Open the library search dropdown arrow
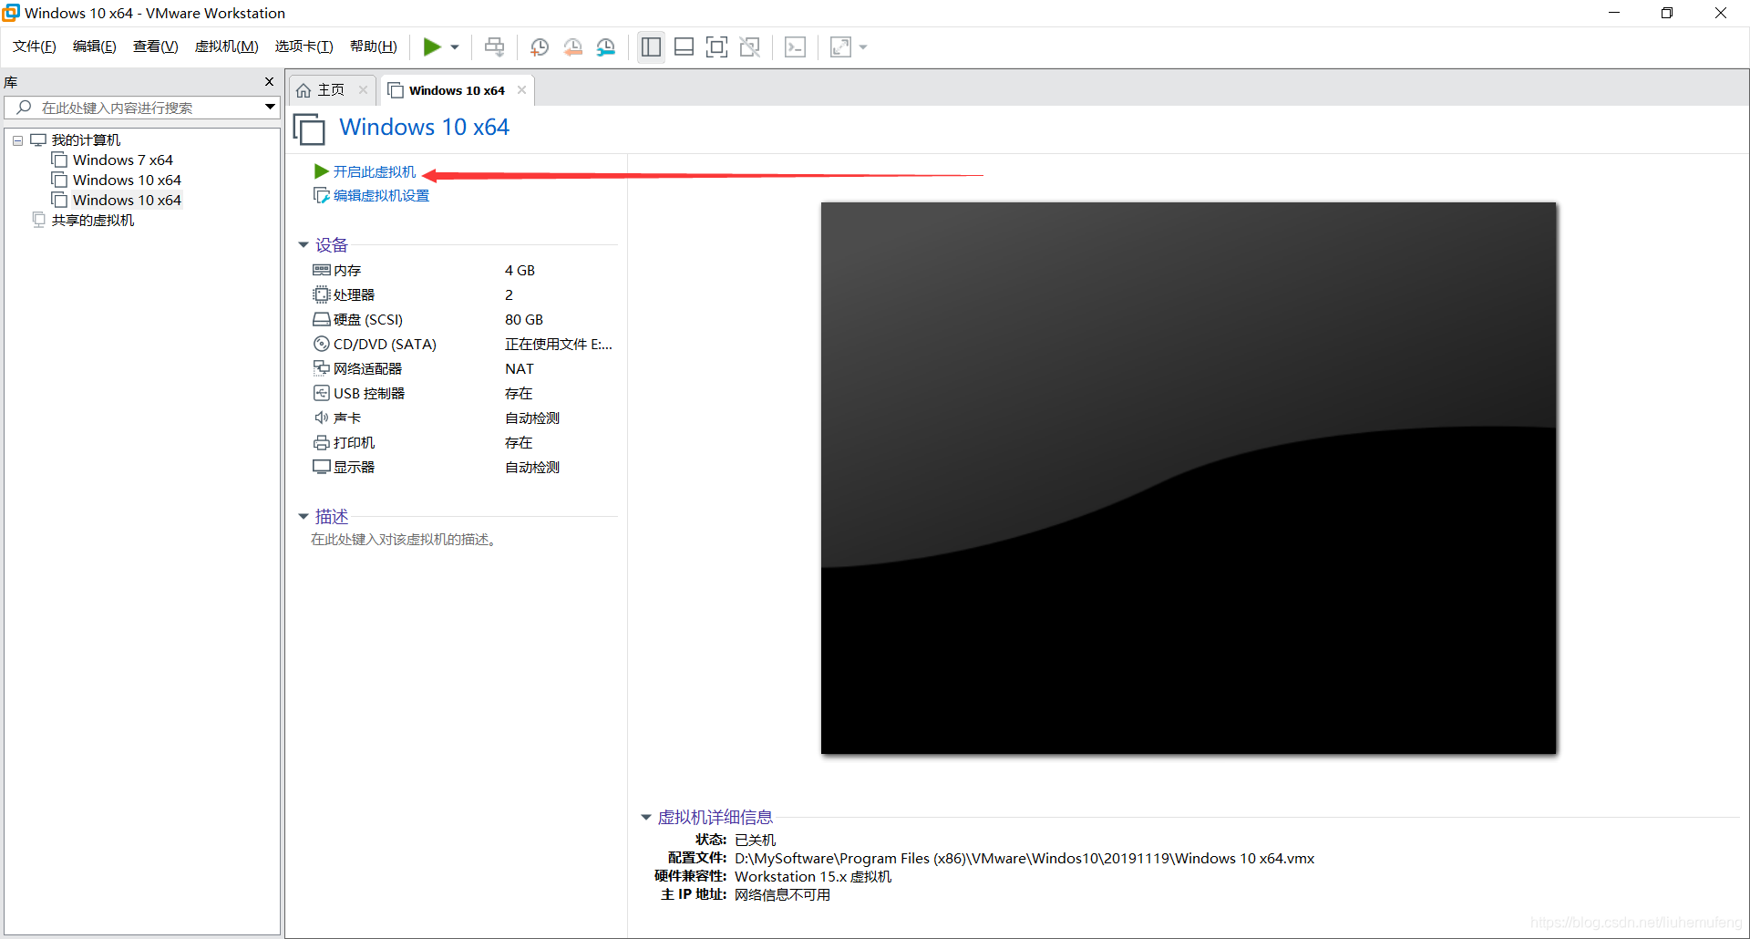This screenshot has width=1750, height=939. [270, 108]
